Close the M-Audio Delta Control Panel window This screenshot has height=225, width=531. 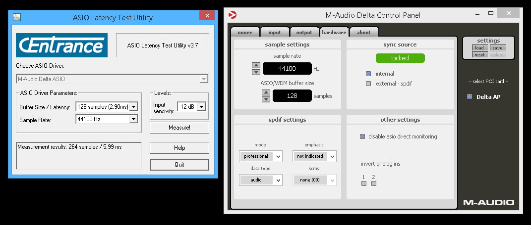[x=509, y=13]
